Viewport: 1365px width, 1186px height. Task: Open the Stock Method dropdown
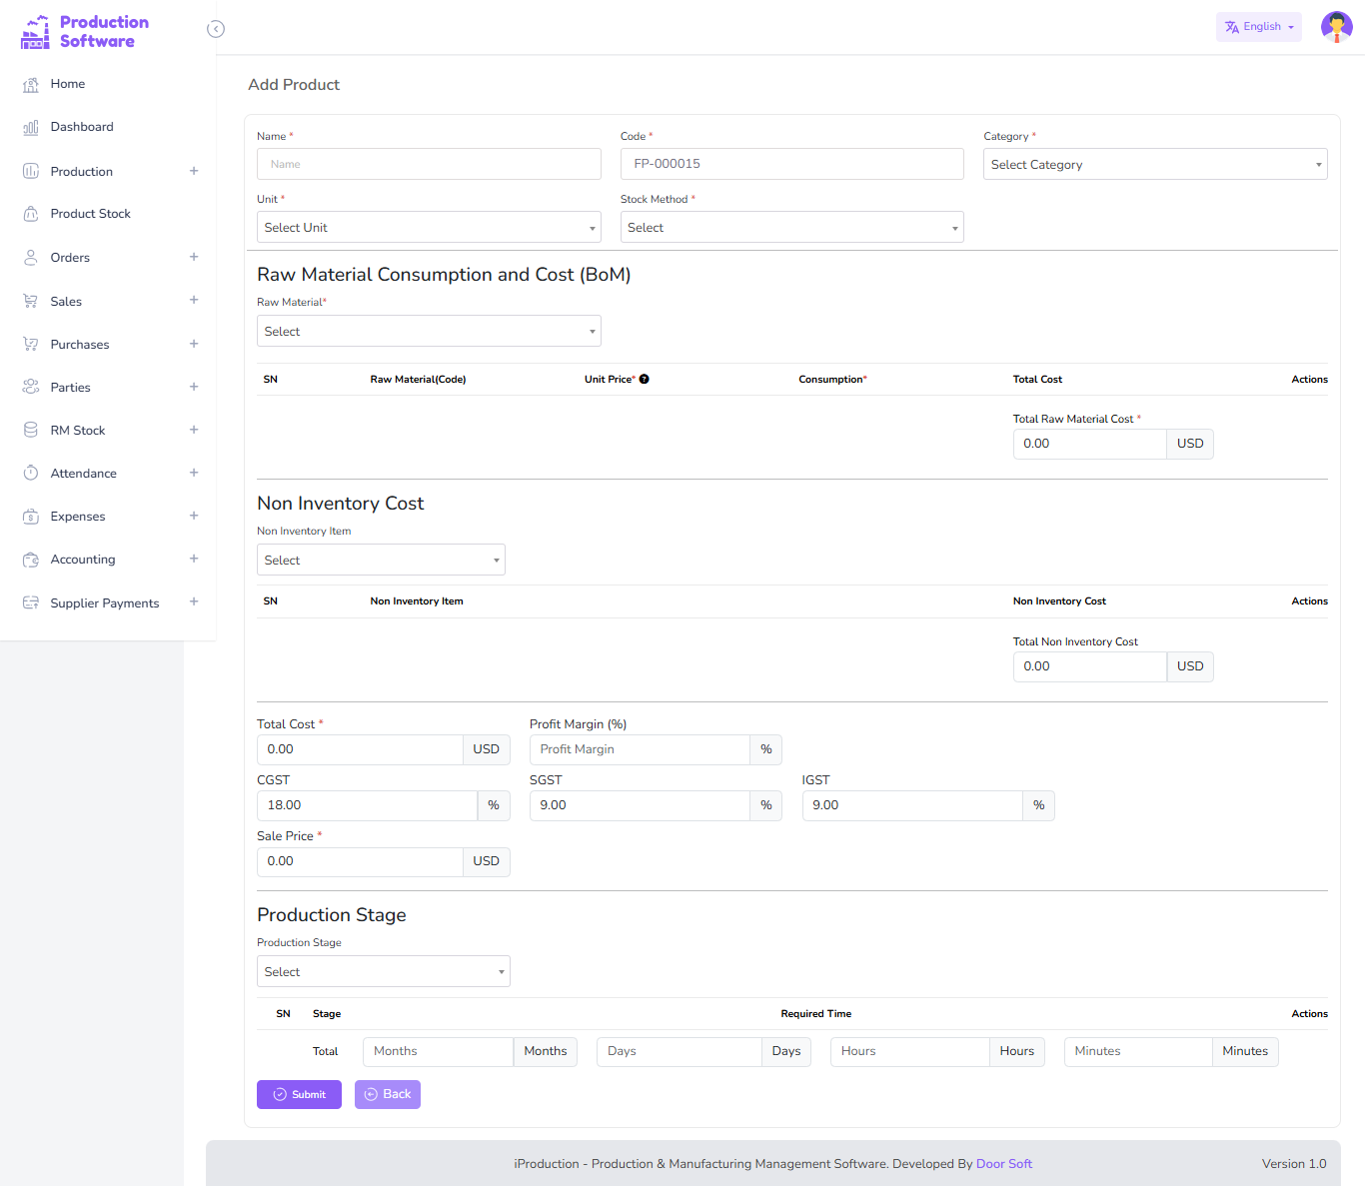point(791,228)
